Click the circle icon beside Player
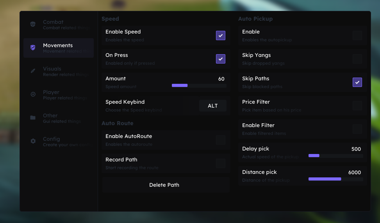Screen dimensions: 380x223 tap(33, 94)
